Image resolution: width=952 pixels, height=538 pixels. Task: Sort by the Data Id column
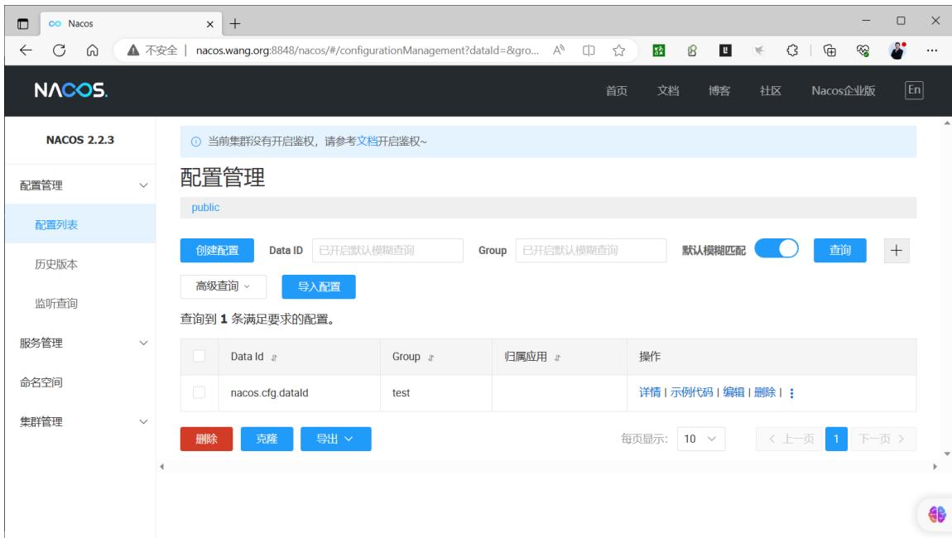click(x=274, y=358)
